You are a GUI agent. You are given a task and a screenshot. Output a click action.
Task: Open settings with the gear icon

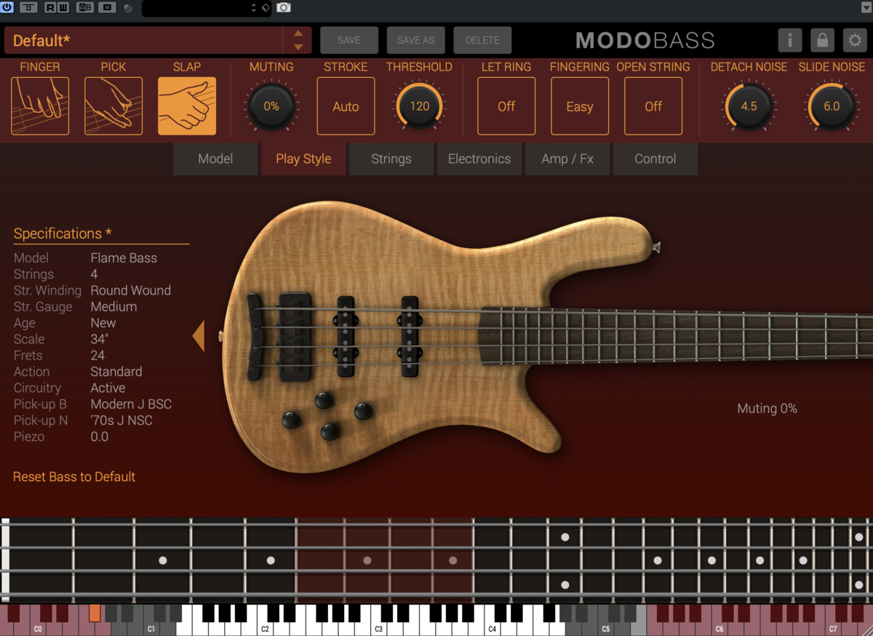855,40
